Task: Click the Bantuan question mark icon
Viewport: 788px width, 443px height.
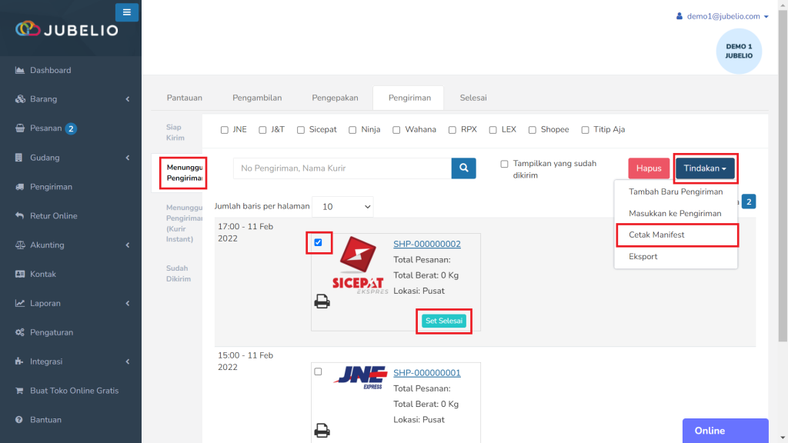Action: pyautogui.click(x=19, y=420)
